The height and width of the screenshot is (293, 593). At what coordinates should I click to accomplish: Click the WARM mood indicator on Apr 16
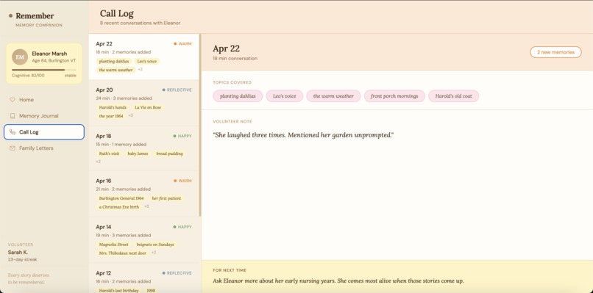[x=182, y=181]
